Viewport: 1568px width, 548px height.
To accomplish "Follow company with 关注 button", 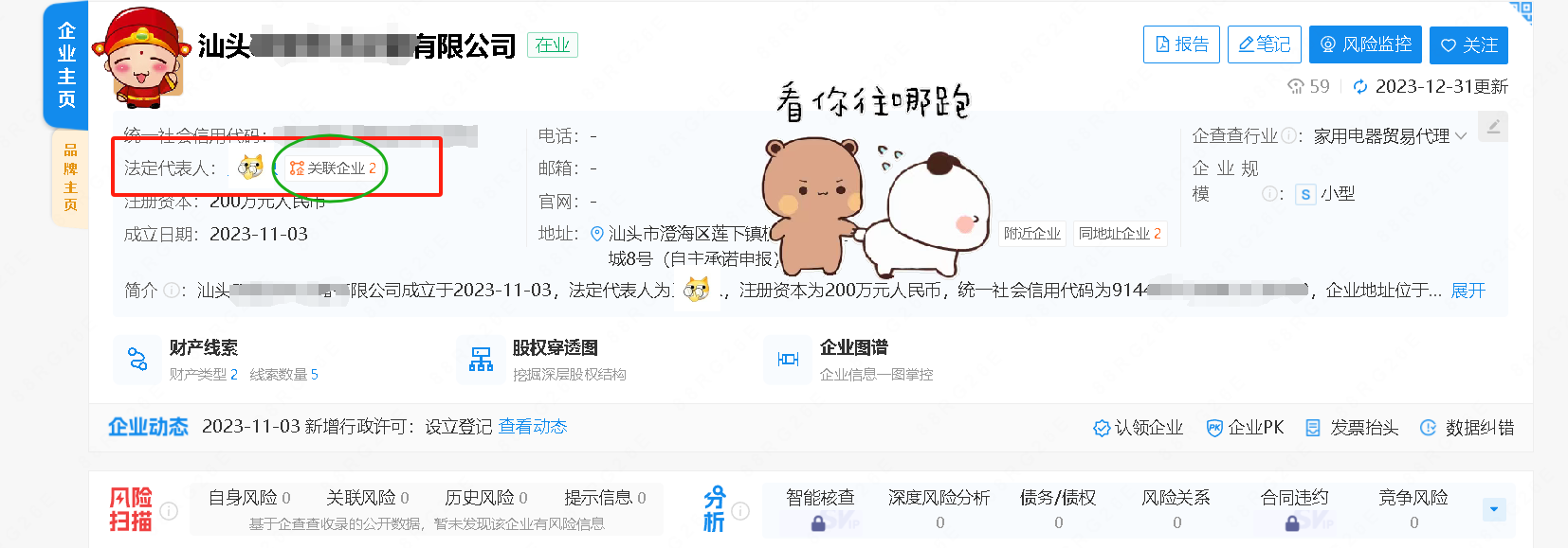I will (x=1468, y=45).
